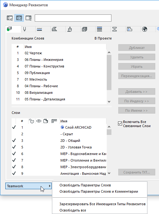Click the По Имени >> button
159x214 pixels.
click(x=137, y=110)
